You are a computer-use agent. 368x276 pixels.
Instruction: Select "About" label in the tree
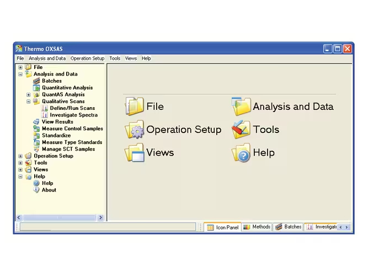pyautogui.click(x=49, y=190)
